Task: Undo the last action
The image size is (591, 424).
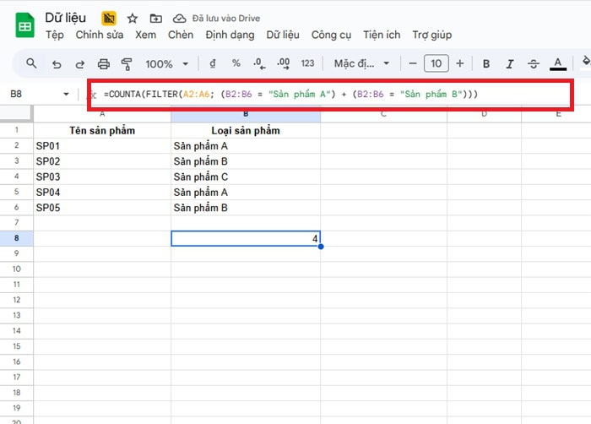Action: [57, 63]
